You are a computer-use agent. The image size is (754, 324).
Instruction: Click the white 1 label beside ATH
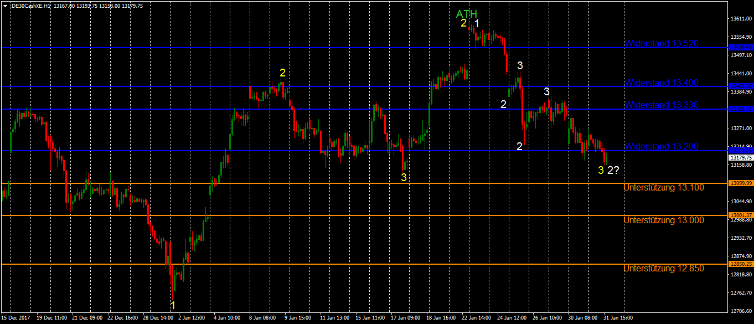click(477, 23)
